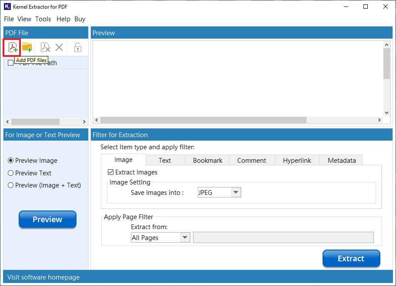This screenshot has height=286, width=396.
Task: Open the File menu
Action: coord(9,19)
